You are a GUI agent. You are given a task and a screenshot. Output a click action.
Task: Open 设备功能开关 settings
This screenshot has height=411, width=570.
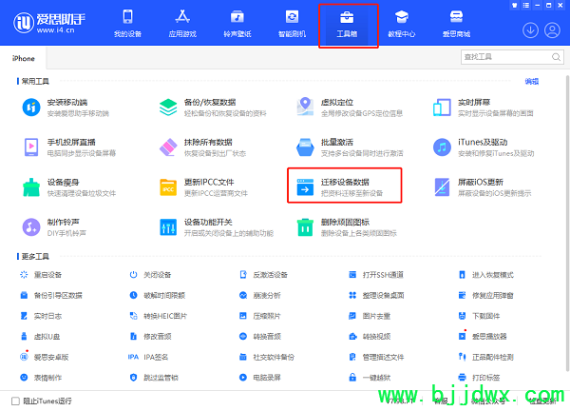(217, 227)
